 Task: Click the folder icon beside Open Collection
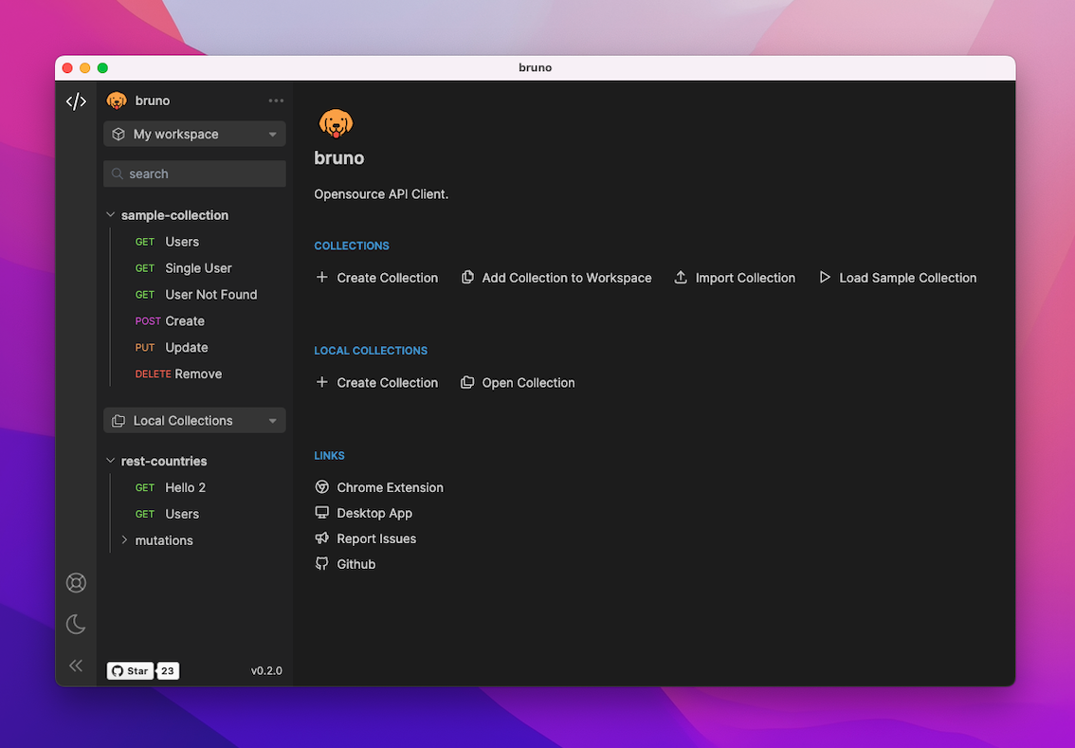pyautogui.click(x=467, y=383)
